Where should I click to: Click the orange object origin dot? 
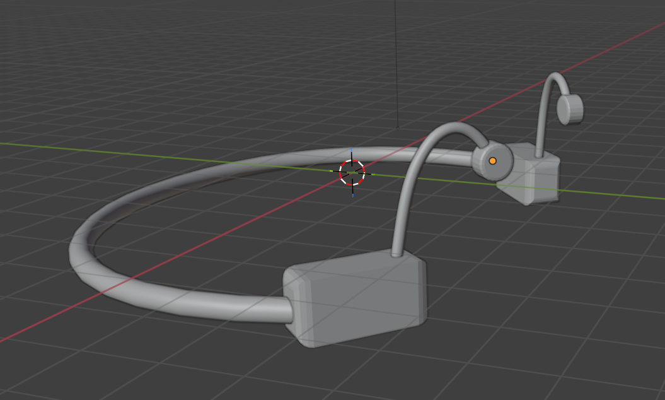(x=492, y=161)
